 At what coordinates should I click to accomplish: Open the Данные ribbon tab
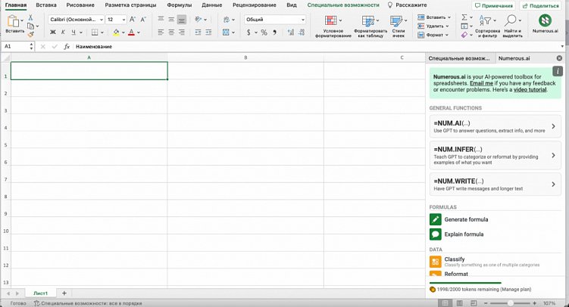pos(212,5)
